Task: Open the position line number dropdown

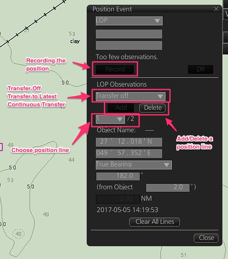Action: (110, 119)
